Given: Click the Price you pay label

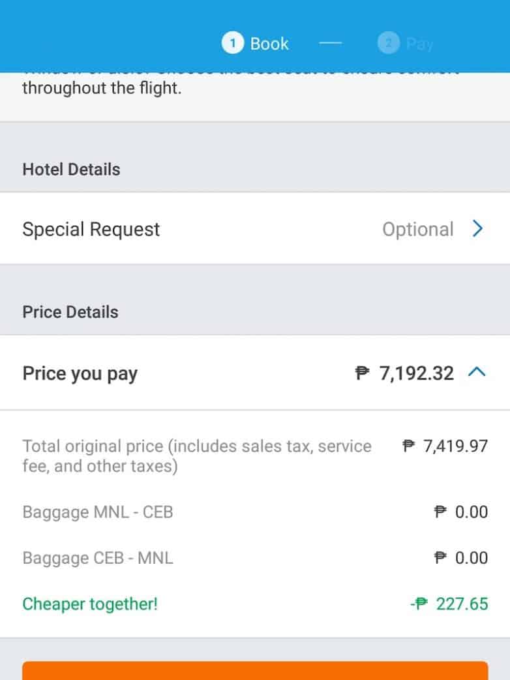Looking at the screenshot, I should pyautogui.click(x=80, y=373).
